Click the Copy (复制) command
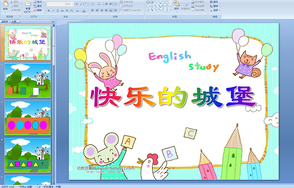This screenshot has height=188, width=294. click(x=14, y=6)
